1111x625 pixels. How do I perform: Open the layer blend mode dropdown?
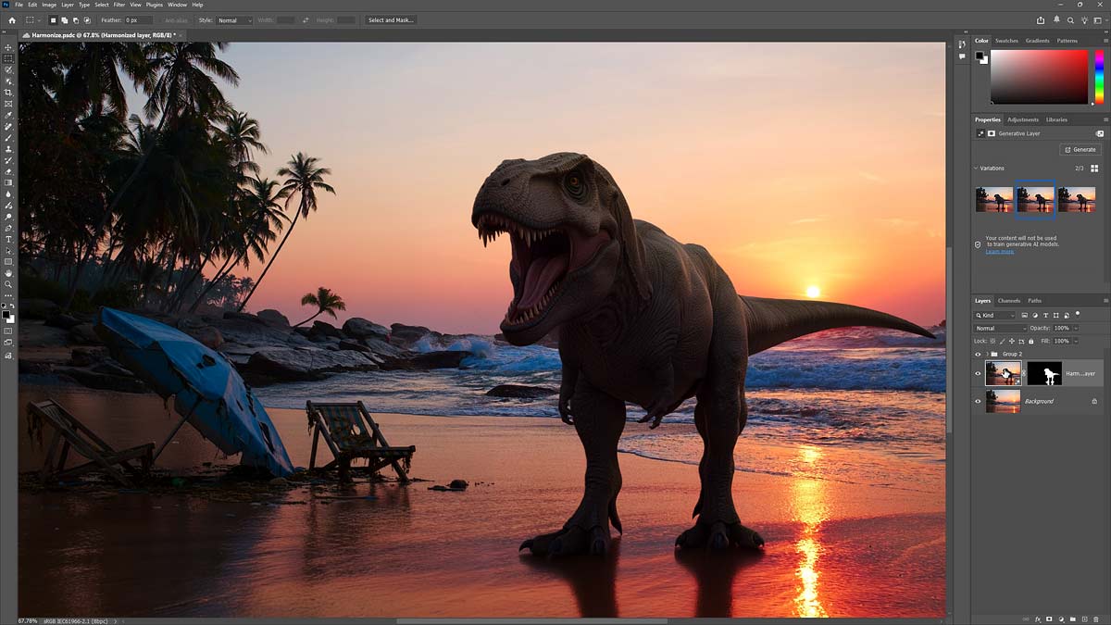pyautogui.click(x=1000, y=328)
